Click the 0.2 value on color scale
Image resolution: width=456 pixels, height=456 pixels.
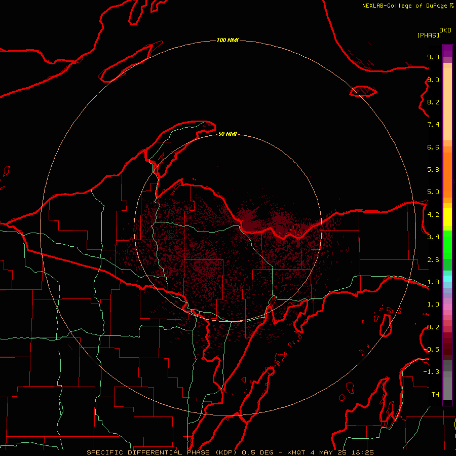pyautogui.click(x=433, y=327)
